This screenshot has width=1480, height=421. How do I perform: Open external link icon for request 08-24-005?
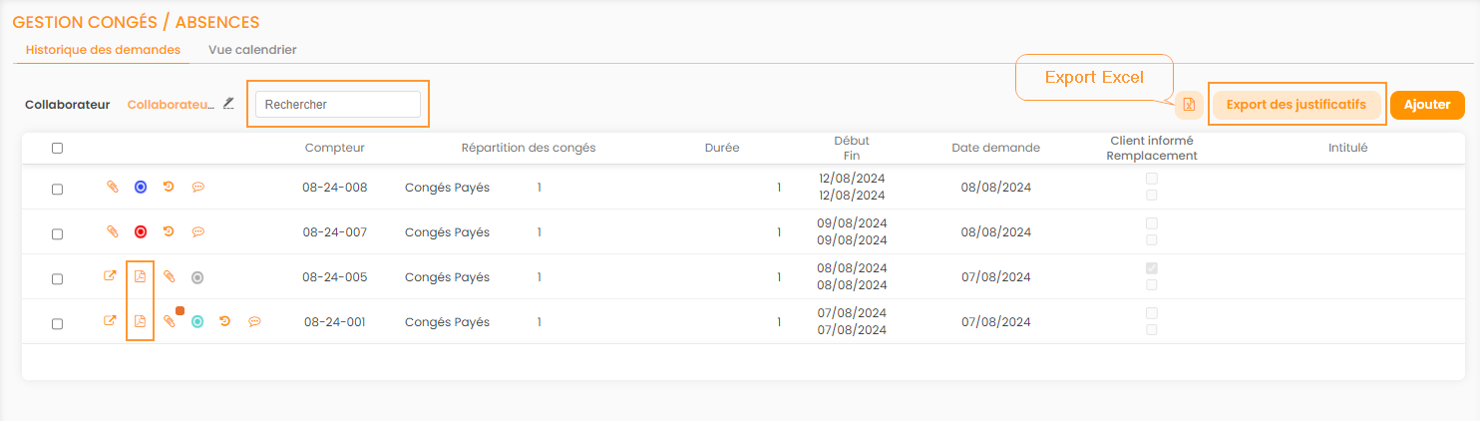110,277
